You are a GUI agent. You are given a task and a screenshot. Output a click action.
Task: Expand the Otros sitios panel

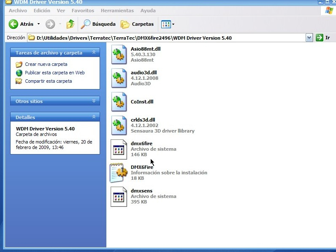pos(94,101)
